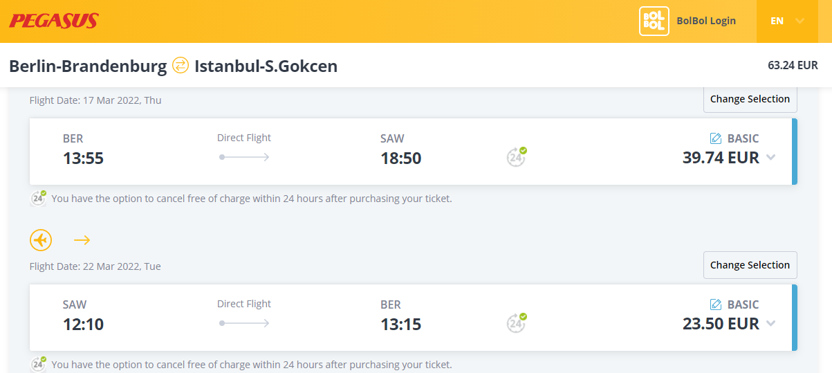Click the route swap arrows icon
The width and height of the screenshot is (832, 373).
click(181, 66)
